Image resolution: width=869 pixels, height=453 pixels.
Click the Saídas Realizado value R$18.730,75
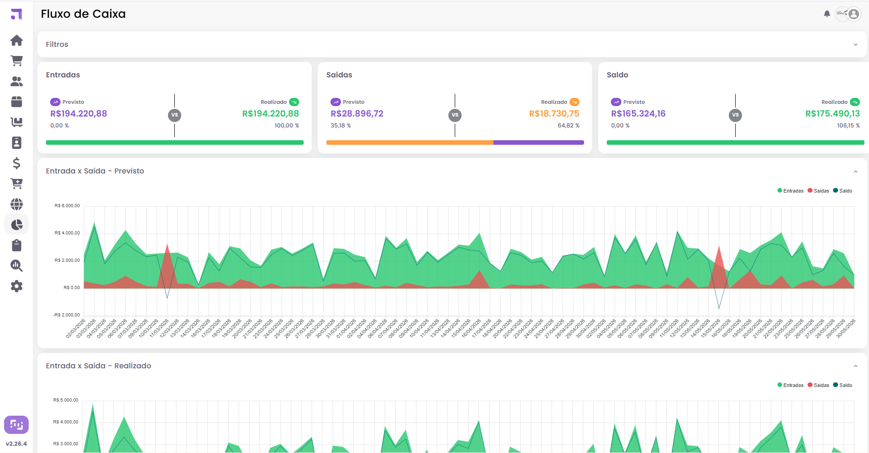tap(554, 113)
